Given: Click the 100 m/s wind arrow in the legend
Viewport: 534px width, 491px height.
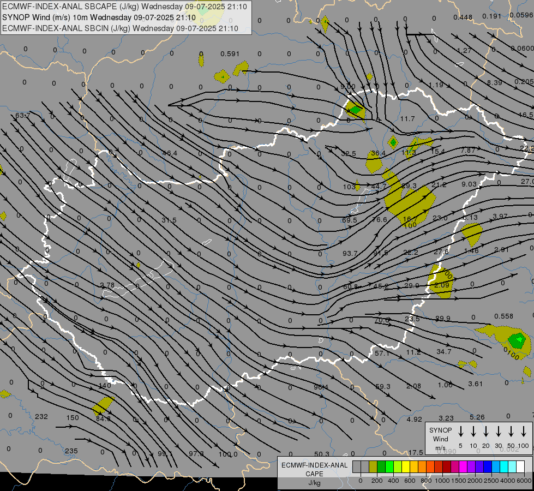Looking at the screenshot, I should point(524,432).
